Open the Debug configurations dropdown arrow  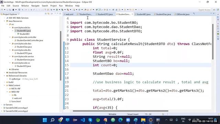coord(54,10)
